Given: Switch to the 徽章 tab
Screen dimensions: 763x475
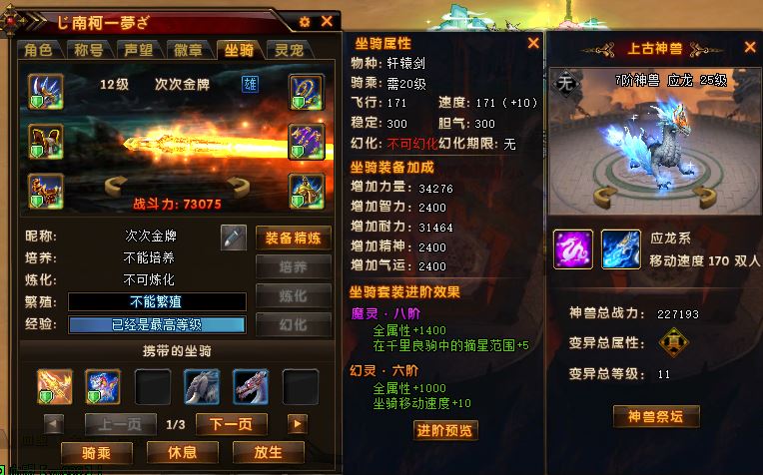Looking at the screenshot, I should tap(189, 50).
